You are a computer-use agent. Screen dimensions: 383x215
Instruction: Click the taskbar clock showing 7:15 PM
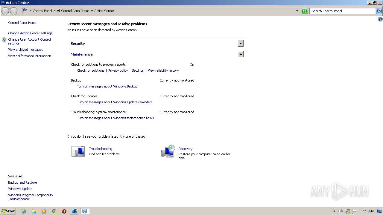(367, 211)
